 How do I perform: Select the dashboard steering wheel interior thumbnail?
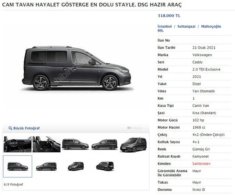[17, 144]
